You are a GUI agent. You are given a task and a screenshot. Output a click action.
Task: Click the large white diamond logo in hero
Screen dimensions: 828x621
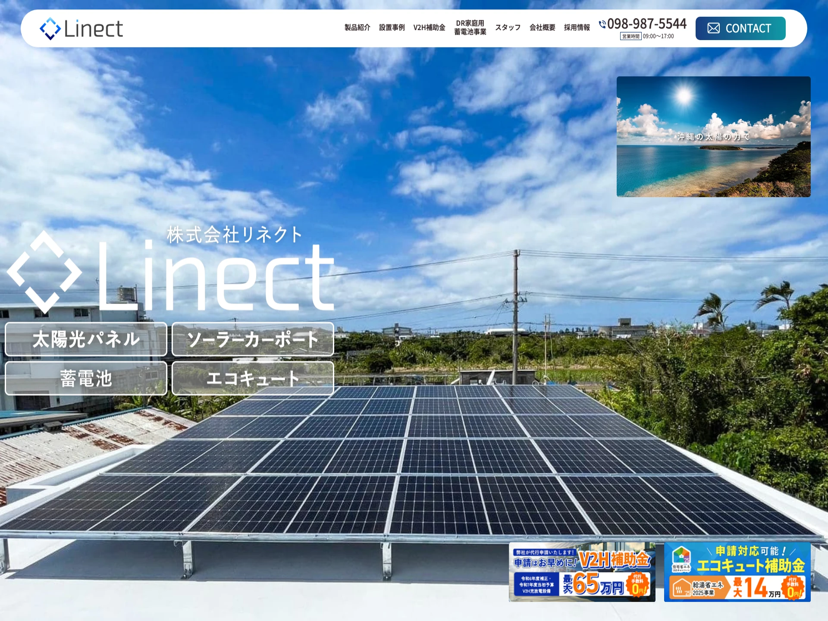pyautogui.click(x=44, y=272)
